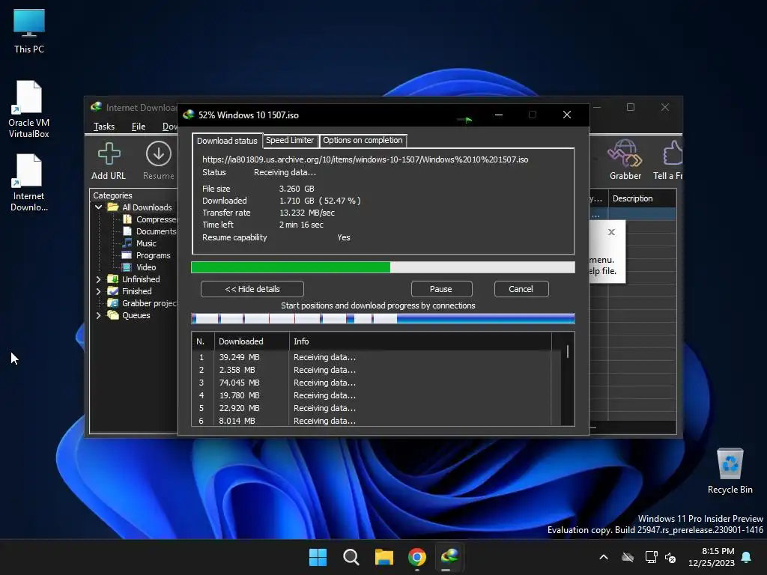Screen dimensions: 767x575
Task: Open This PC desktop icon
Action: [29, 31]
